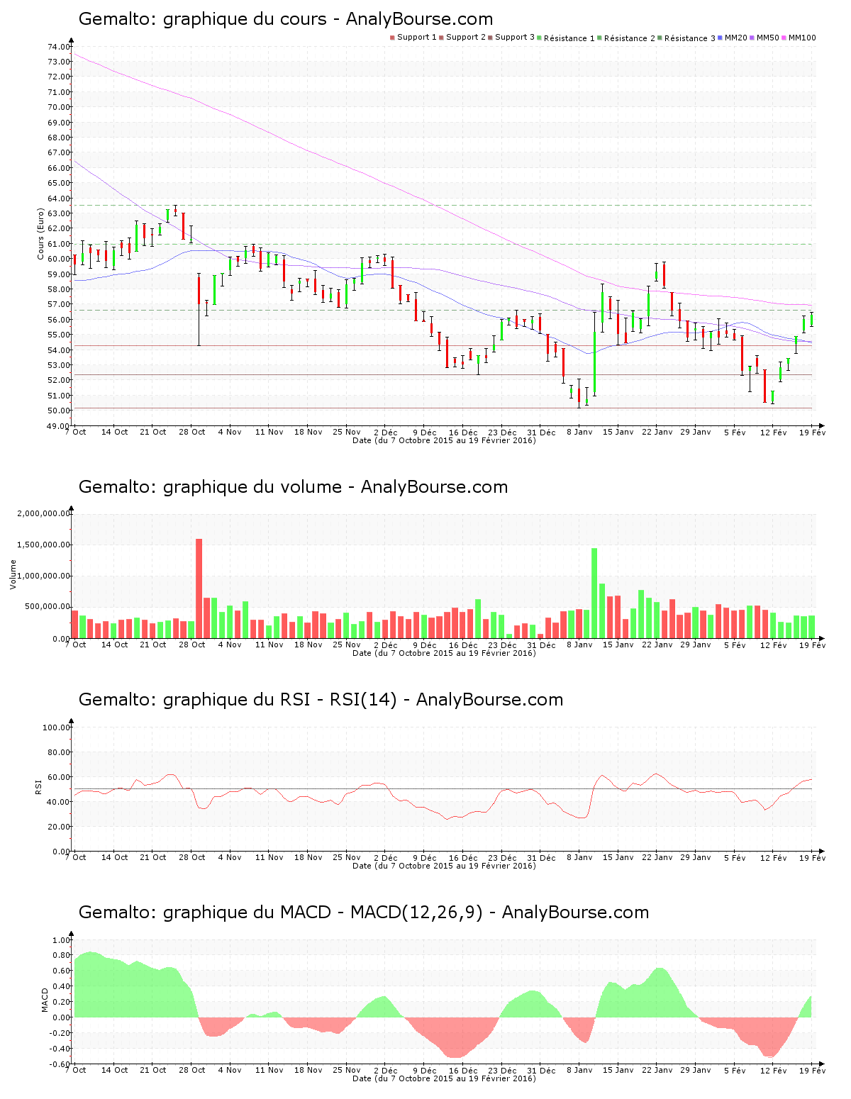Image resolution: width=851 pixels, height=1099 pixels.
Task: Click the Support 2 legend entry
Action: pyautogui.click(x=463, y=38)
